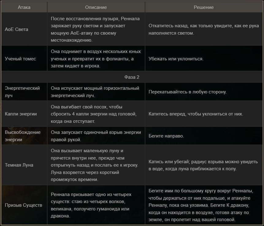The height and width of the screenshot is (226, 264).
Task: Click the solution 'Перекатывайтесь в любую сторону.'
Action: click(x=188, y=92)
